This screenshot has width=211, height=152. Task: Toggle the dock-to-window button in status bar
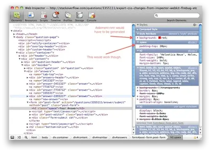(x=13, y=137)
